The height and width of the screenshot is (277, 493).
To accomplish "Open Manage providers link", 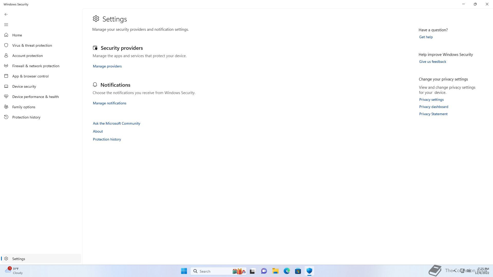I will coord(107,66).
